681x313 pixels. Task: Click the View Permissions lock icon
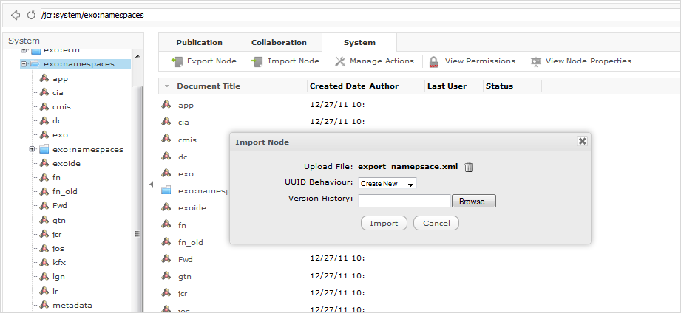434,61
